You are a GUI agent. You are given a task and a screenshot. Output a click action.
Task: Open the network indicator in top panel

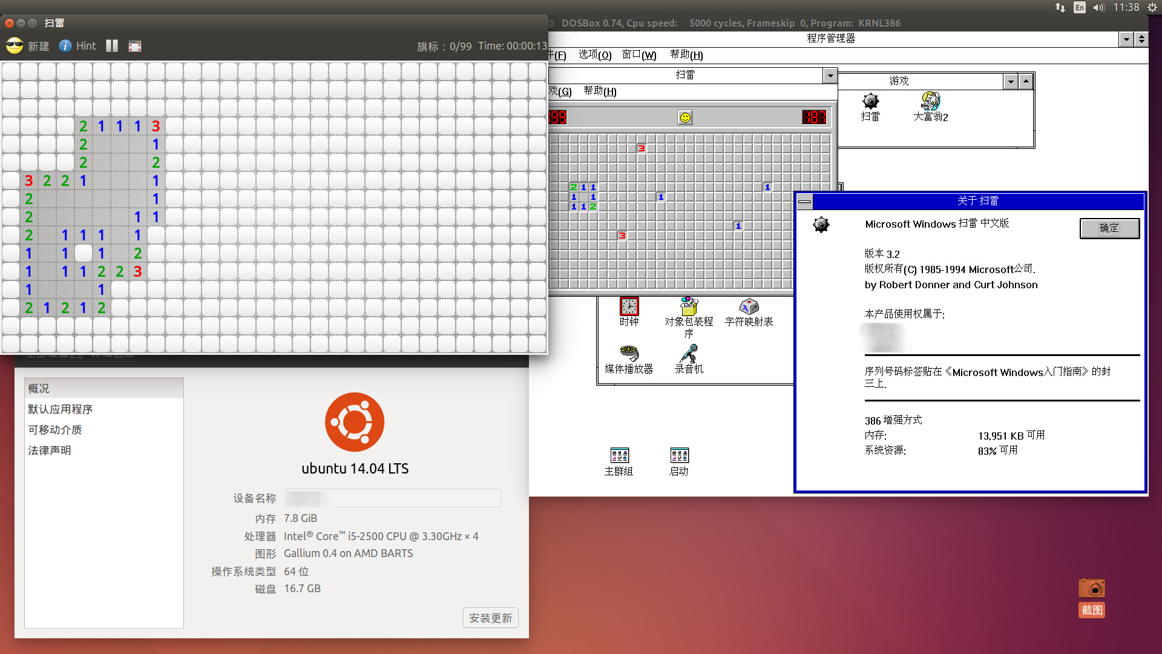(1060, 7)
